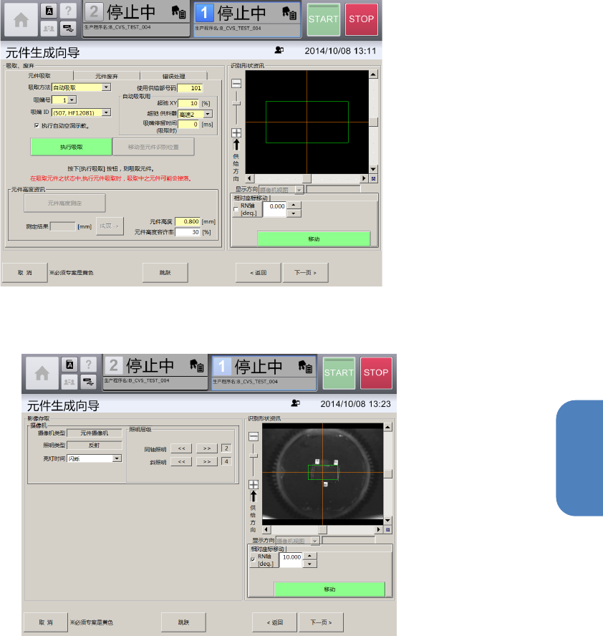Click fit-view corner icon on 13:11 screen
Viewport: 603px width, 636px height.
374,178
